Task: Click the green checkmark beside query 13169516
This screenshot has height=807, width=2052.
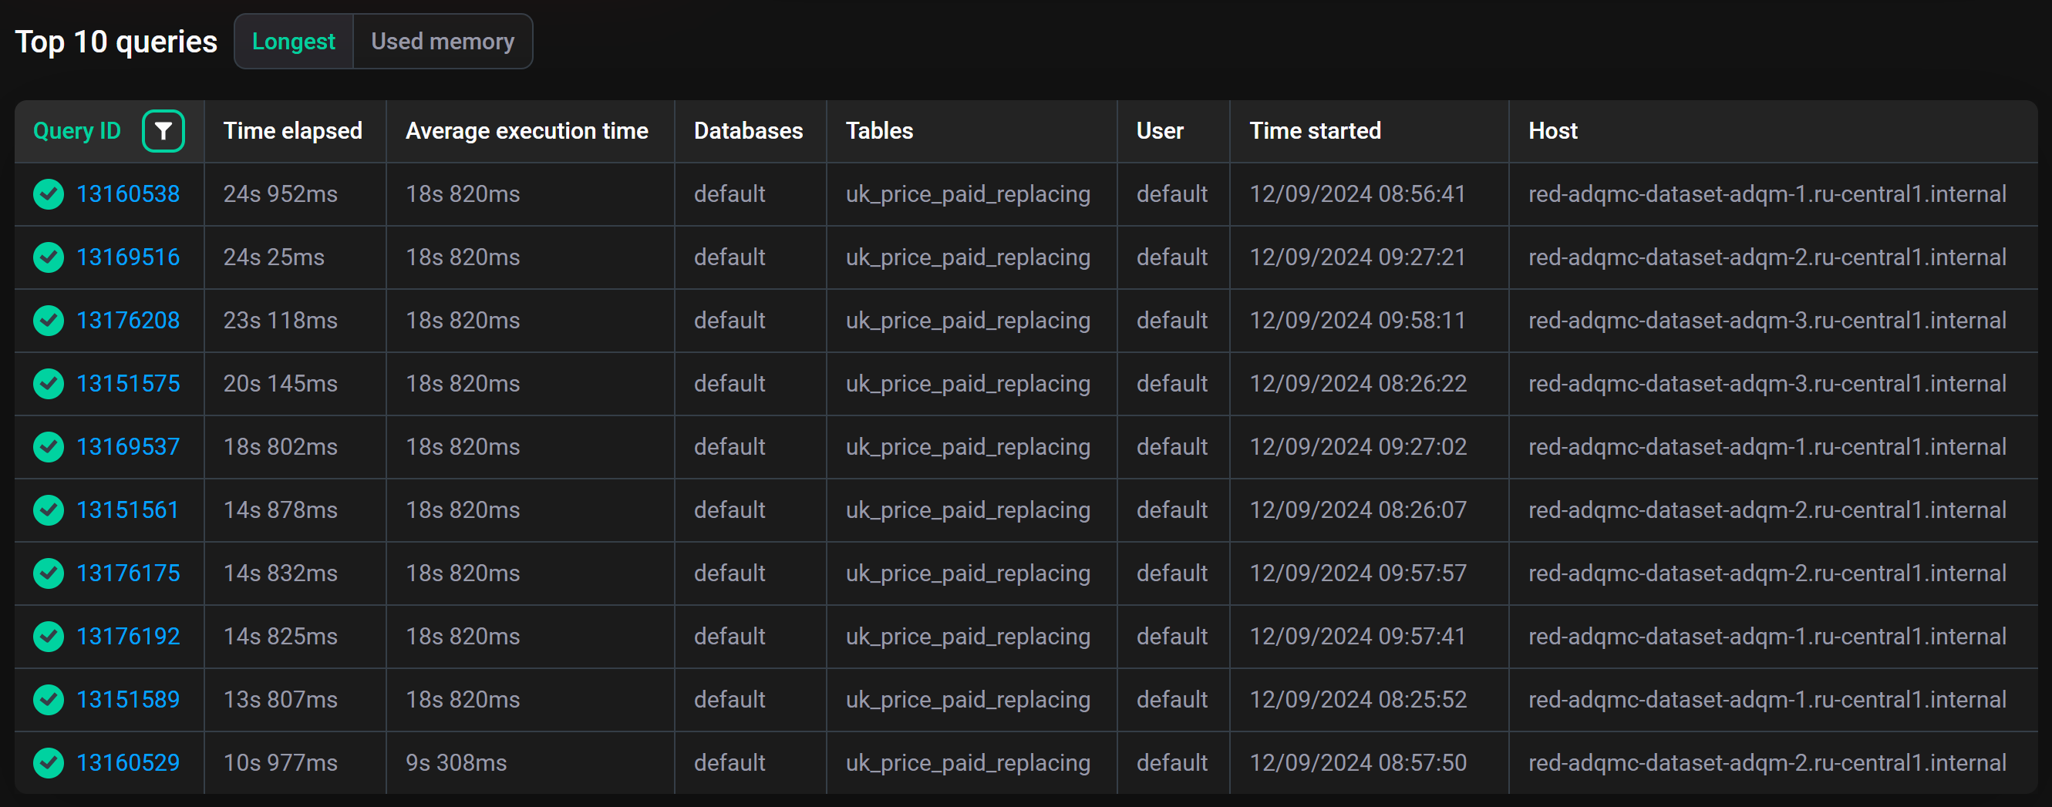Action: [48, 257]
